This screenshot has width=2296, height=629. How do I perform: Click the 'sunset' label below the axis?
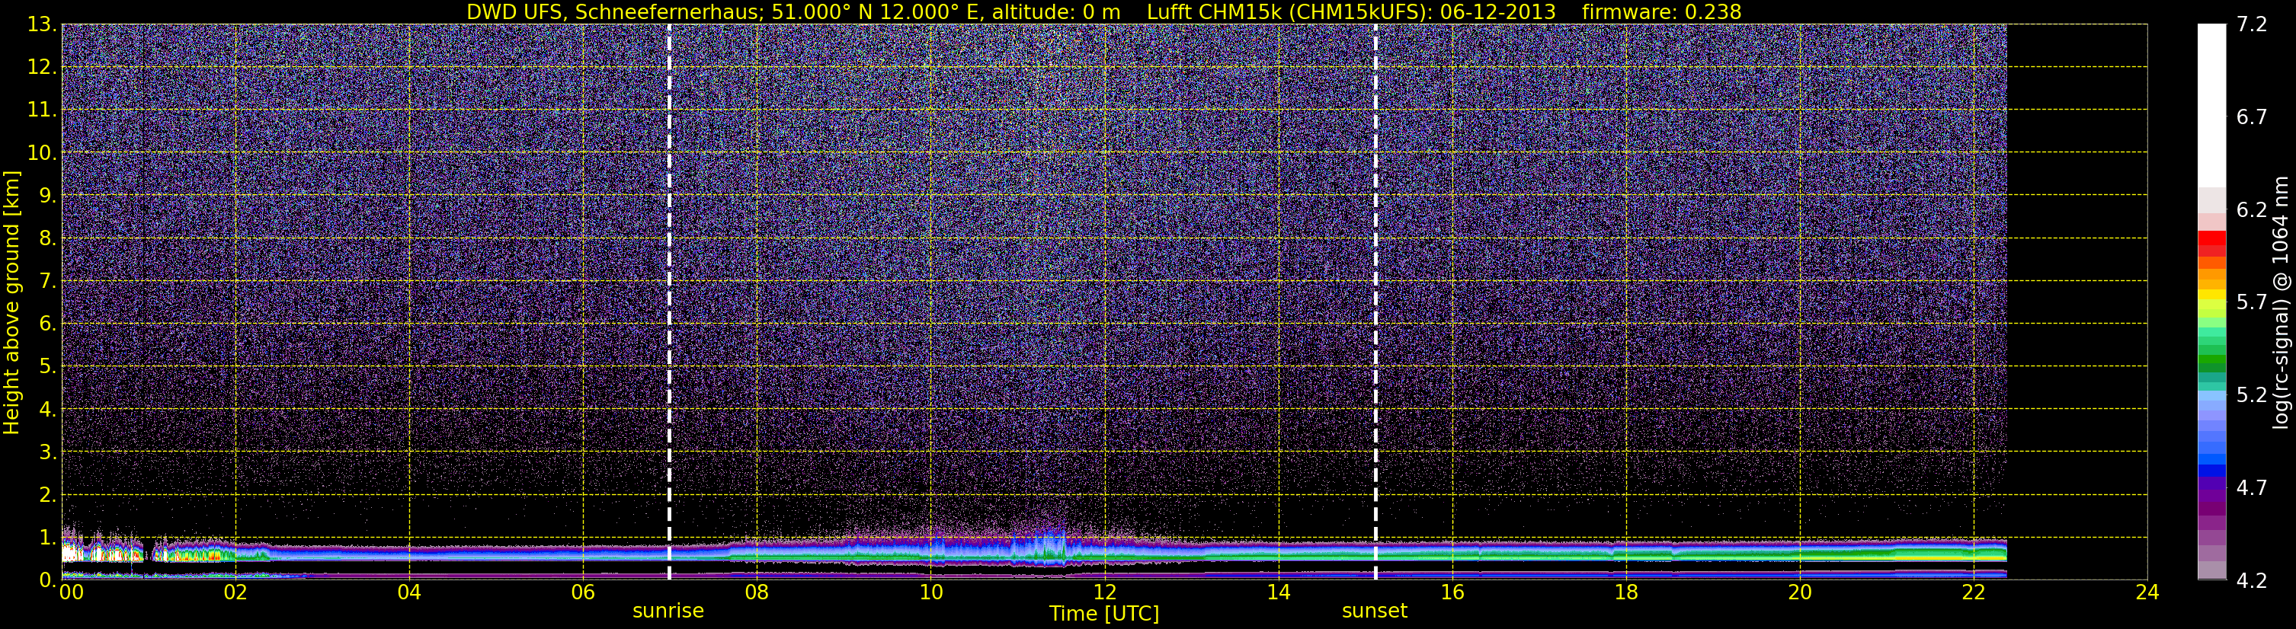(1375, 611)
